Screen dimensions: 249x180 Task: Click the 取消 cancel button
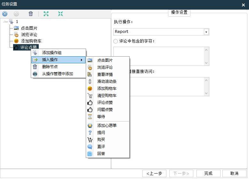coord(234,173)
